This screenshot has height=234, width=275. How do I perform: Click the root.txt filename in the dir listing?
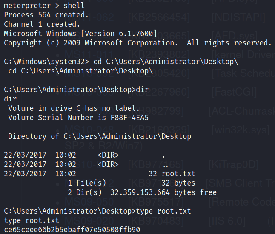[178, 174]
